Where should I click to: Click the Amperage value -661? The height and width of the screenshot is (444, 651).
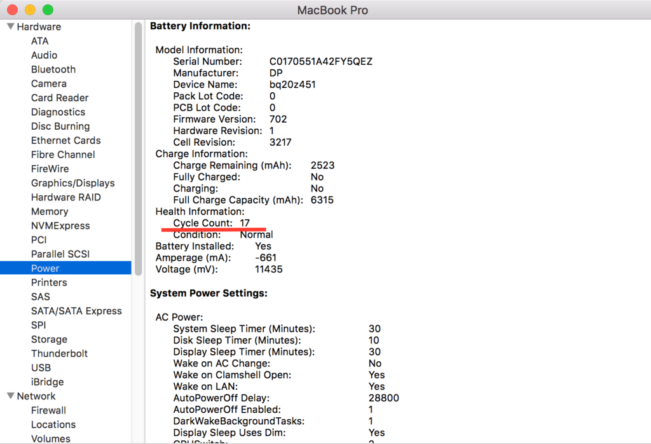[266, 258]
